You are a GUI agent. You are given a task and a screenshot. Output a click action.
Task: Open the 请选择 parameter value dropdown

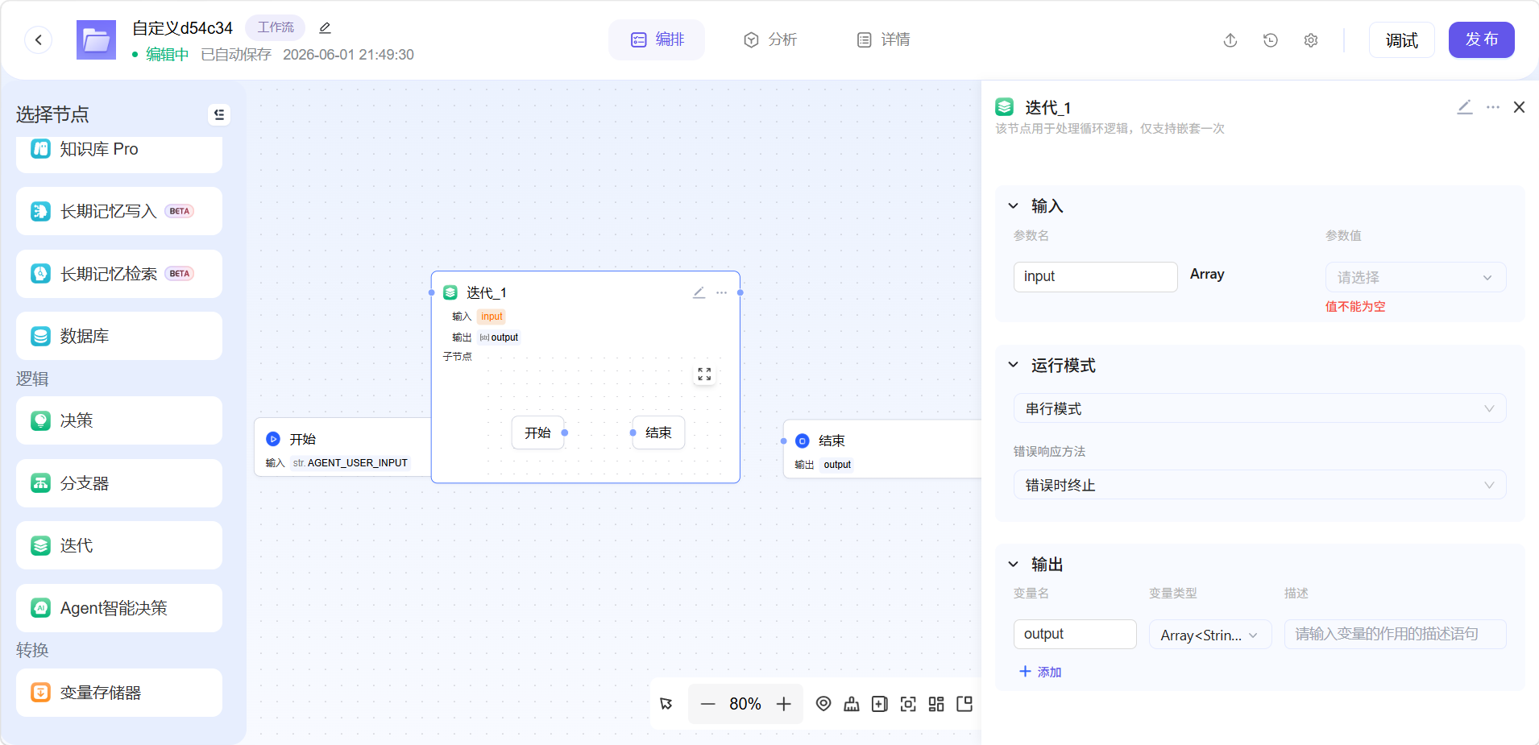pyautogui.click(x=1416, y=277)
